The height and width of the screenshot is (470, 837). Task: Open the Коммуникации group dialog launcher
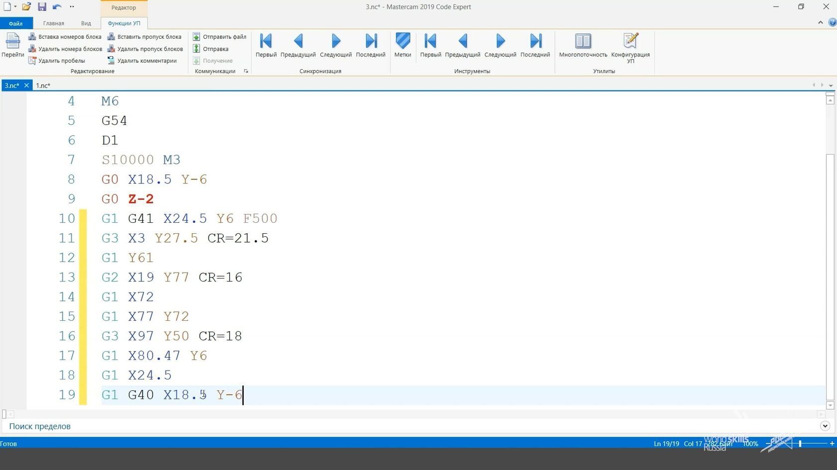[x=246, y=71]
